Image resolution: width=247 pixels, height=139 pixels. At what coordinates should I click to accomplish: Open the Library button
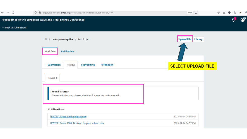click(198, 39)
